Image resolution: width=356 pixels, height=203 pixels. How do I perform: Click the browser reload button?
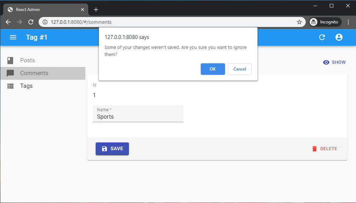coord(31,22)
